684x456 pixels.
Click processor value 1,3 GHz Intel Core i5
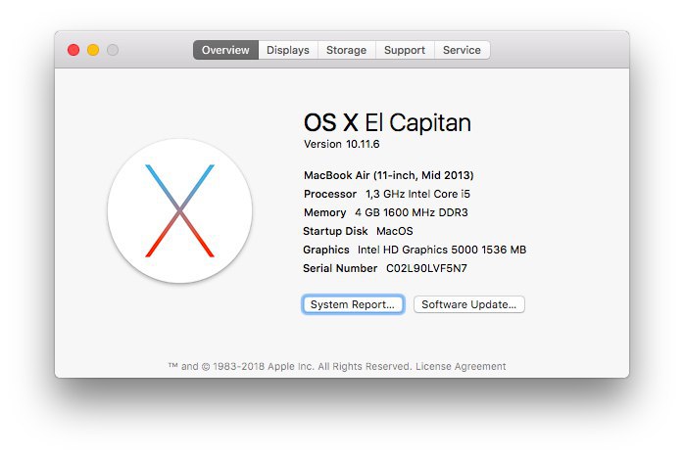[x=417, y=194]
